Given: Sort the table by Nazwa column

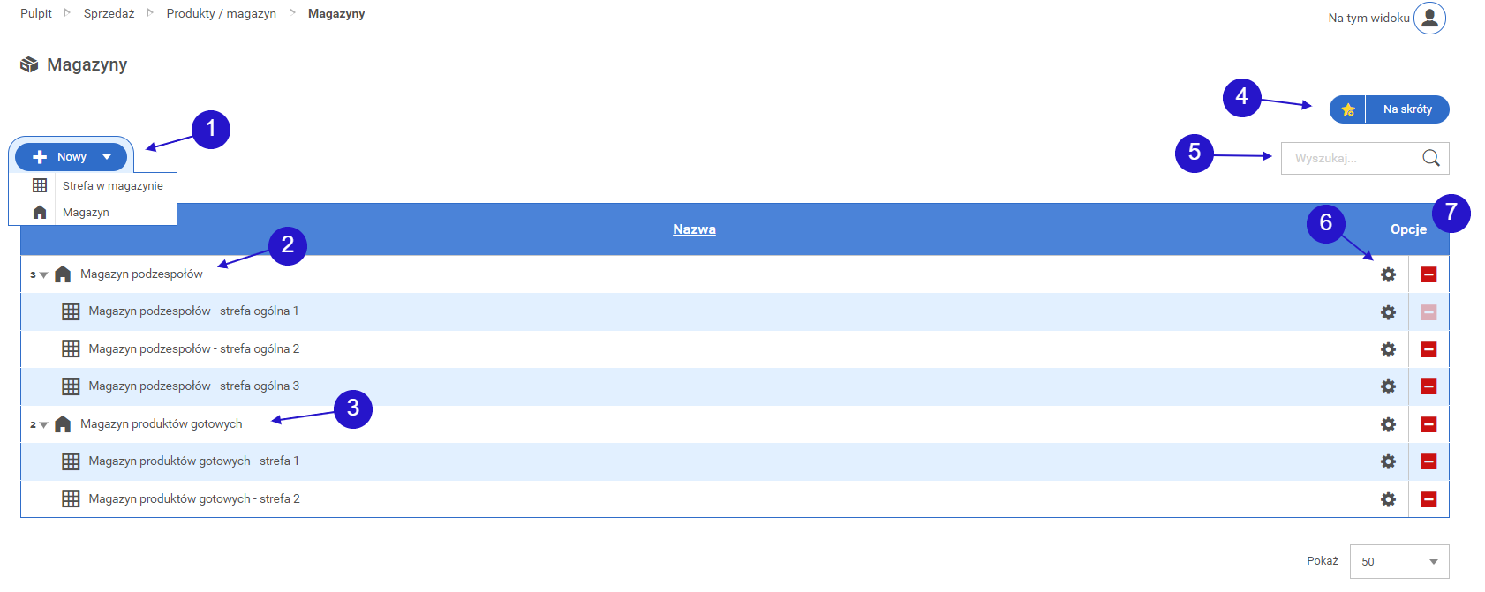Looking at the screenshot, I should tap(694, 229).
